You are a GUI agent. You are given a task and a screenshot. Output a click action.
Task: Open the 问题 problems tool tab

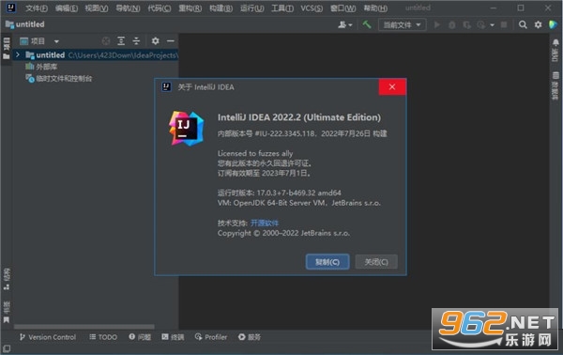tap(140, 337)
